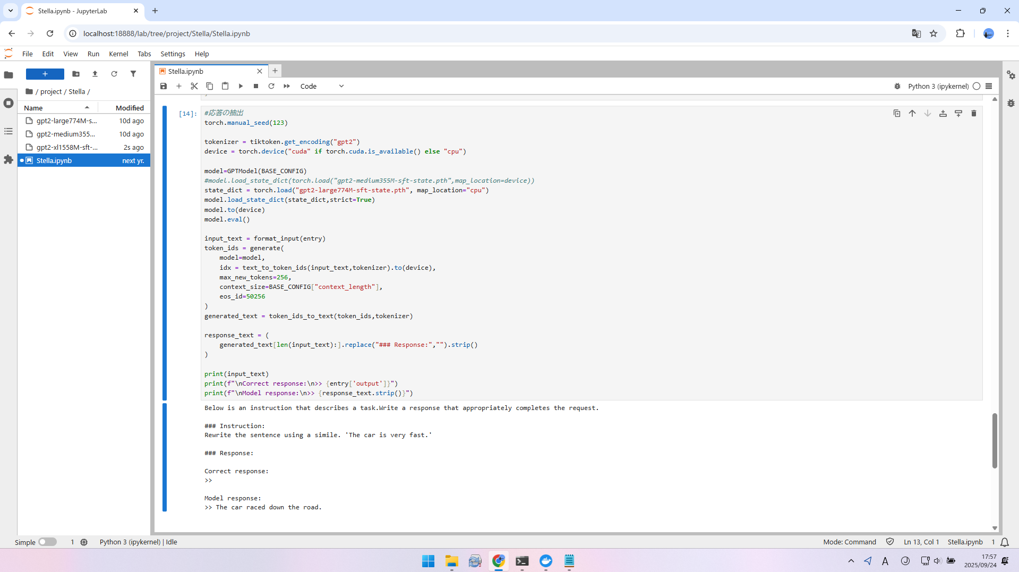Cut the selected cell with scissors icon
This screenshot has width=1019, height=572.
coord(194,86)
